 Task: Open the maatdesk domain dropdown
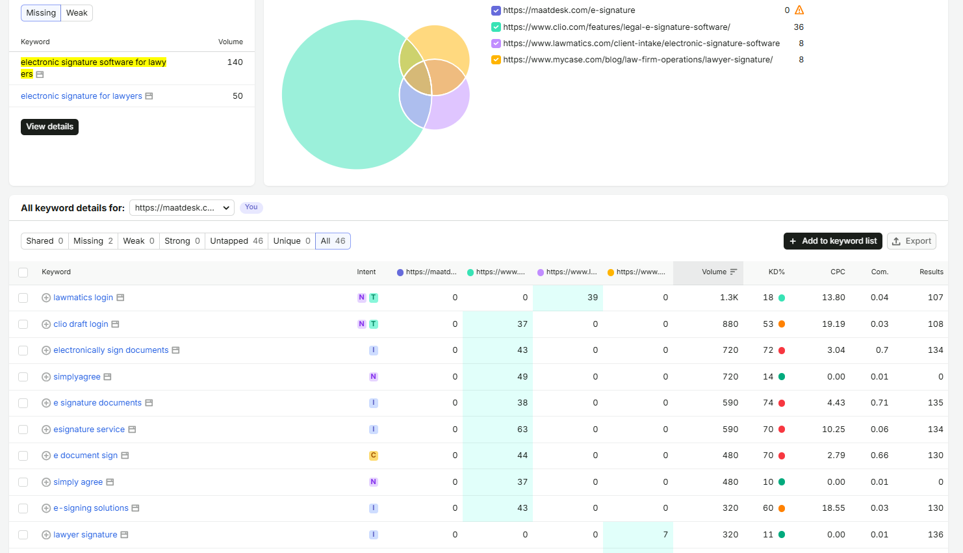pyautogui.click(x=182, y=208)
